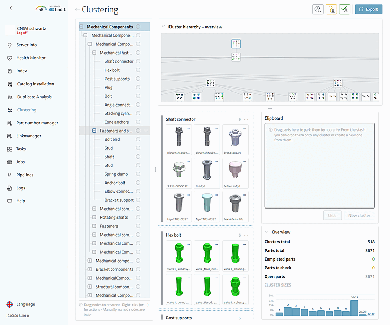Go to Part number manager page
Screen dimensions: 390x325
pos(37,123)
